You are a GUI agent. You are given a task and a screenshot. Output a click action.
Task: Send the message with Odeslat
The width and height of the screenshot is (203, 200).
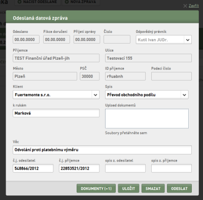point(179,188)
